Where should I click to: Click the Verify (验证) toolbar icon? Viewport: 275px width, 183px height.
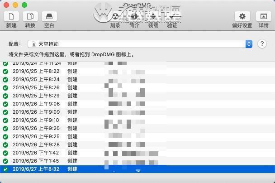click(x=172, y=16)
